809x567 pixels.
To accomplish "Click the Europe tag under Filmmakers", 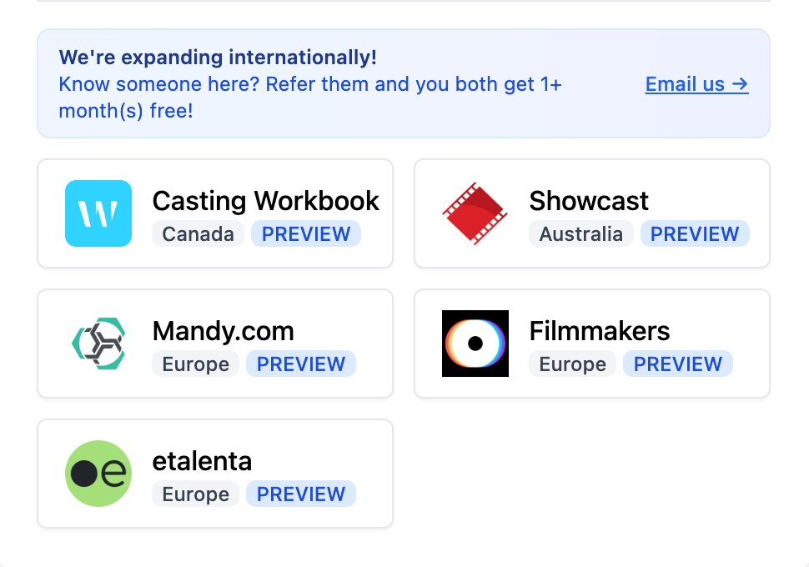I will coord(573,364).
